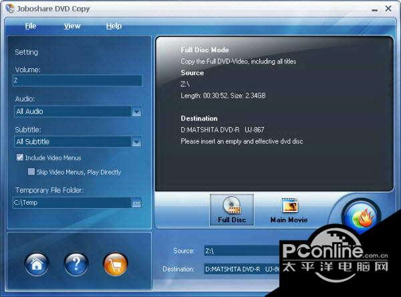Image resolution: width=401 pixels, height=297 pixels.
Task: Toggle Include Video Menus checkbox
Action: (20, 157)
